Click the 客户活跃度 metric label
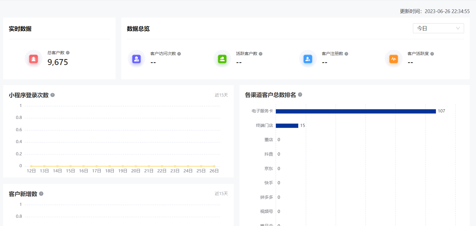 point(418,54)
